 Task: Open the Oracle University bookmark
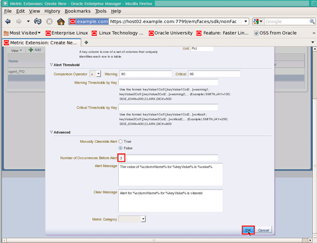[x=171, y=33]
